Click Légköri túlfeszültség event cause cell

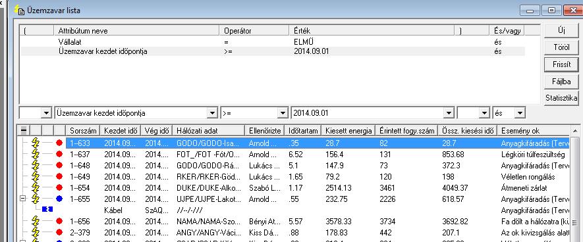533,154
